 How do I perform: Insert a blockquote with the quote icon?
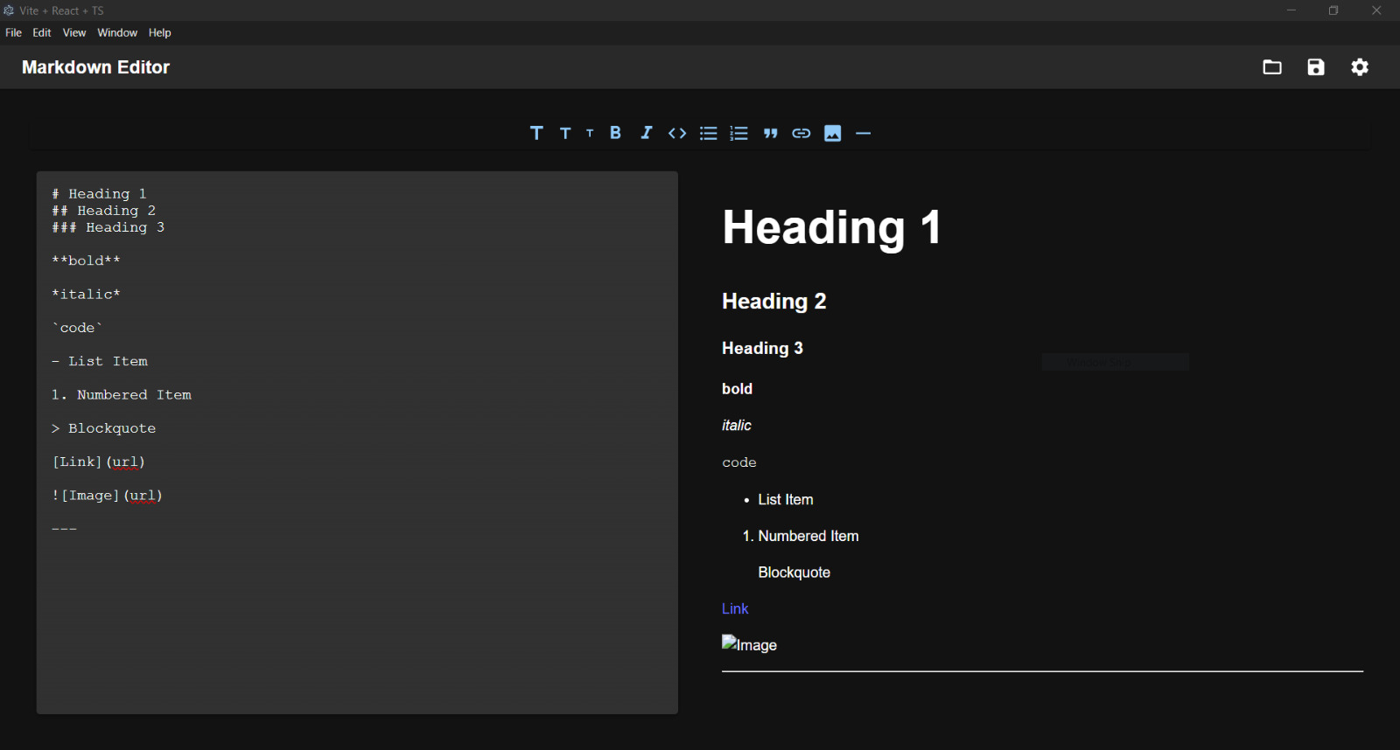[x=770, y=133]
